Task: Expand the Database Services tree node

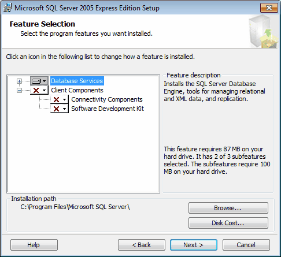Action: (19, 81)
